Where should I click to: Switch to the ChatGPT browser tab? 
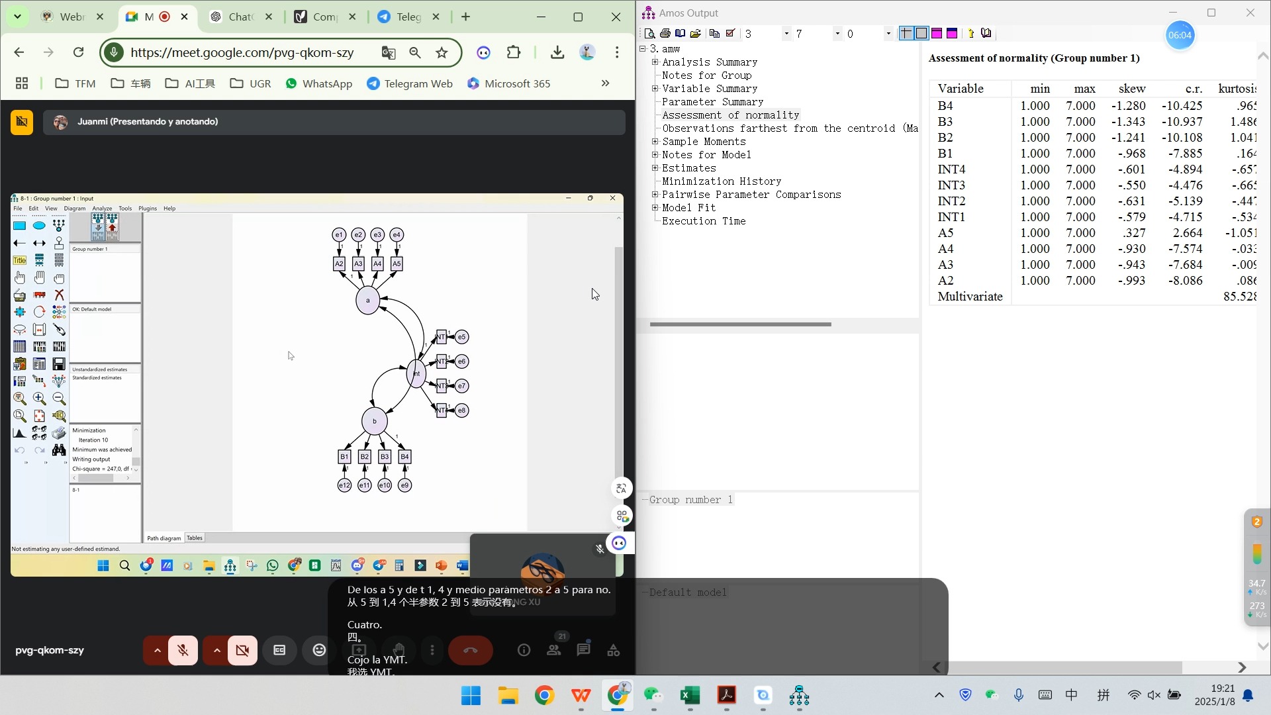241,17
